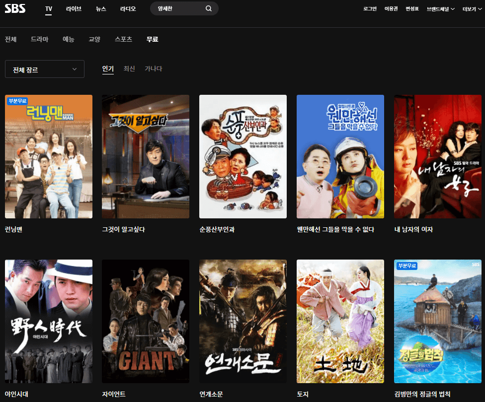The height and width of the screenshot is (402, 485).
Task: Click the 이용권 link
Action: 391,8
